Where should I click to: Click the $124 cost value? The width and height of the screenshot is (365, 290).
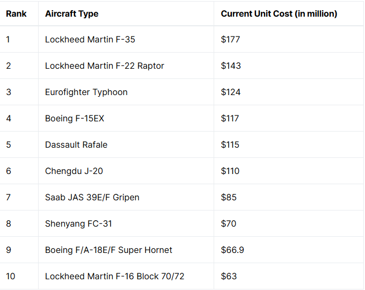(231, 92)
